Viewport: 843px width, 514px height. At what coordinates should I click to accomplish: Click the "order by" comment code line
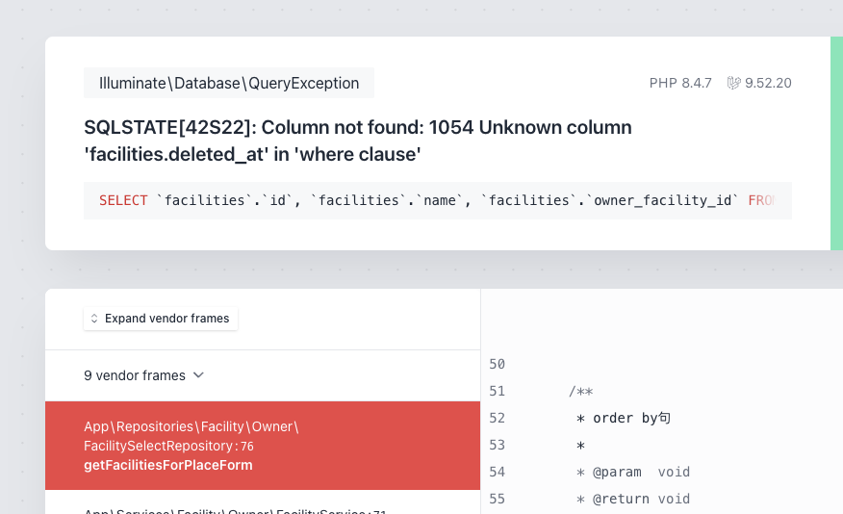(x=624, y=418)
